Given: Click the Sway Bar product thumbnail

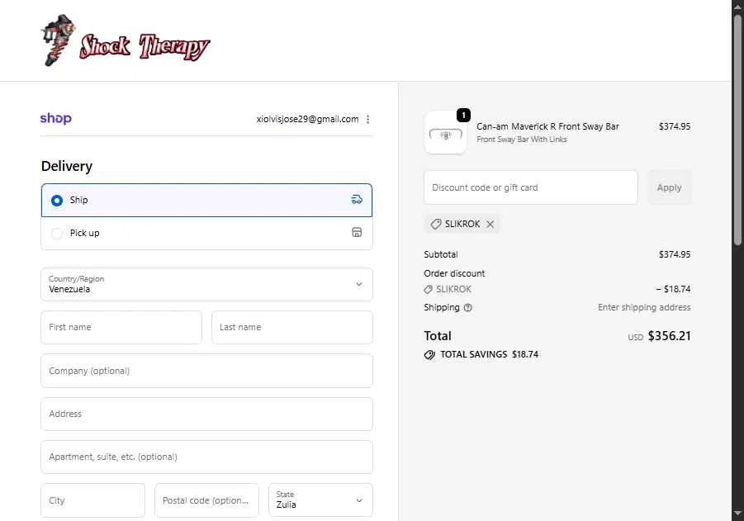Looking at the screenshot, I should point(445,133).
